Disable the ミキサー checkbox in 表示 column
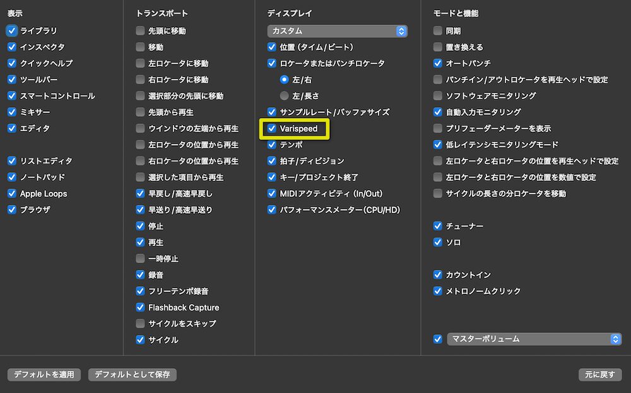This screenshot has height=393, width=631. point(11,112)
